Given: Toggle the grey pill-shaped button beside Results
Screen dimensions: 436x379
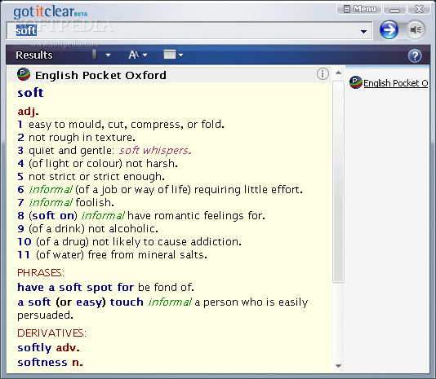Looking at the screenshot, I should tap(95, 55).
